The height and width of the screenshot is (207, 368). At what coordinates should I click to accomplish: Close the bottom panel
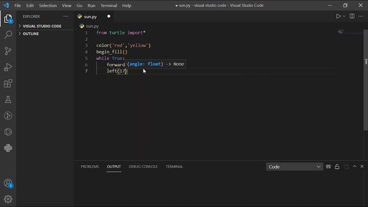362,166
